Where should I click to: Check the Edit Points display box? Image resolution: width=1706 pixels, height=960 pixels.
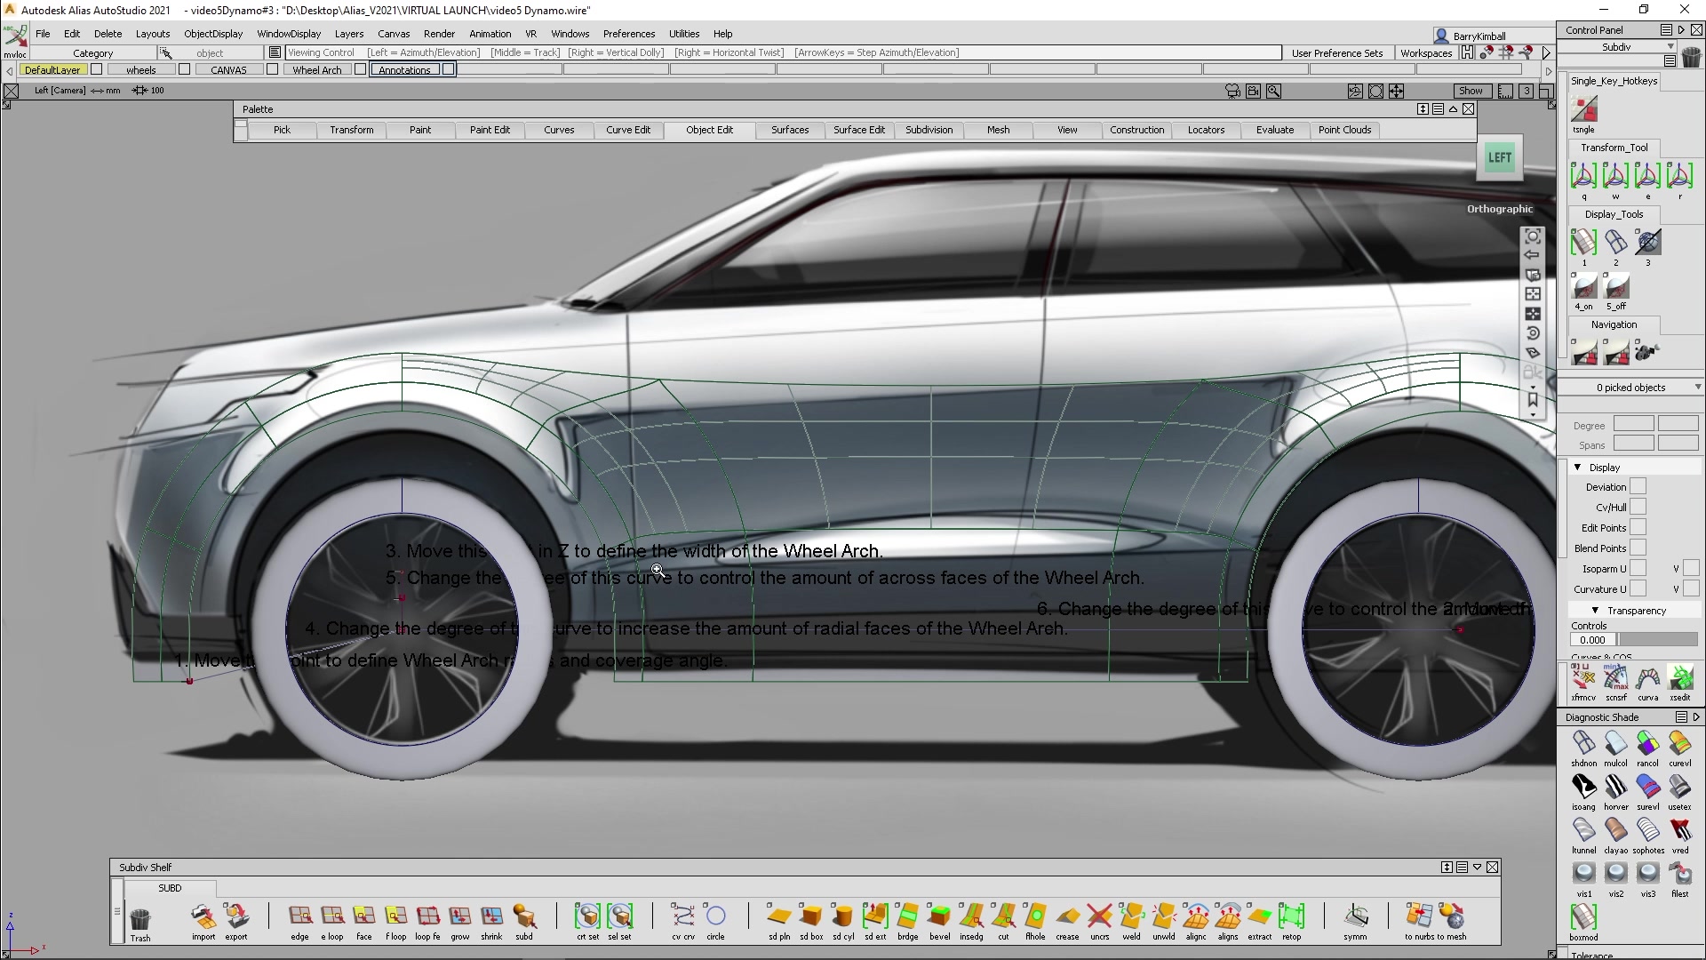click(x=1638, y=528)
